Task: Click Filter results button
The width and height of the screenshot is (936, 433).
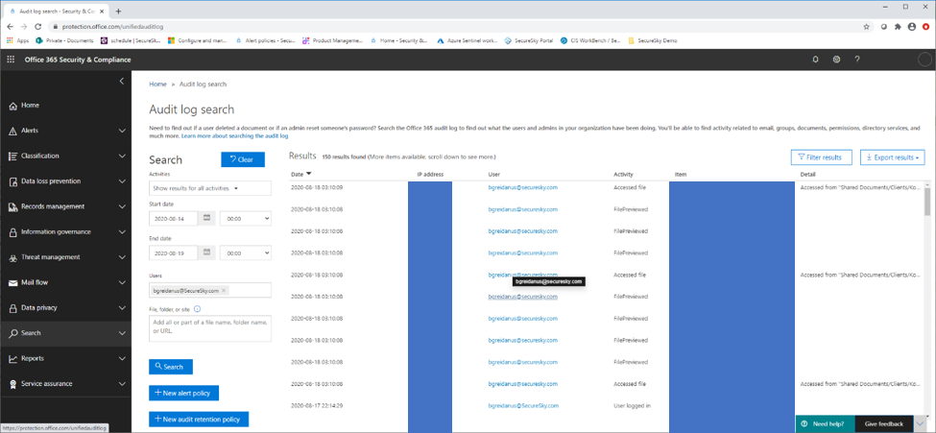Action: click(821, 157)
